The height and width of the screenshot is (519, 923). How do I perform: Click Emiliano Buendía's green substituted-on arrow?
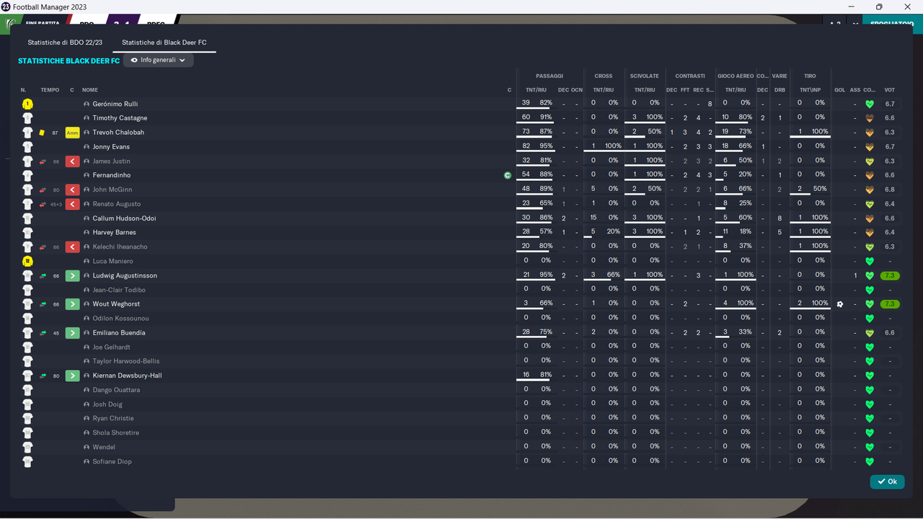point(72,333)
